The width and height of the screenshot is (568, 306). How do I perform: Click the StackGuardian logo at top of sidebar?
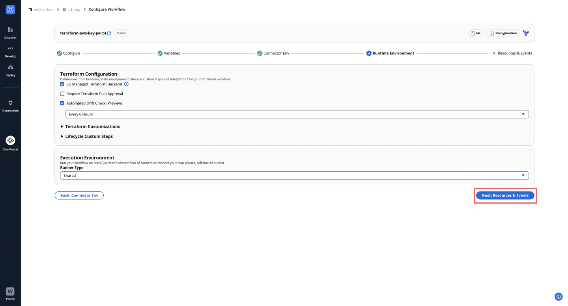point(10,9)
